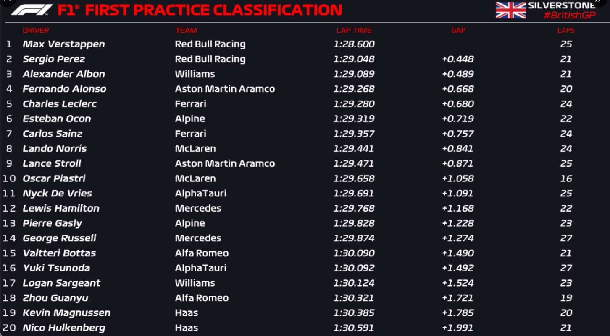The width and height of the screenshot is (610, 336).
Task: Select the GAP column header
Action: pos(458,30)
